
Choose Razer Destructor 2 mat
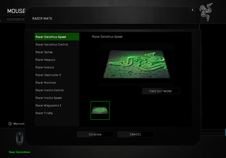point(57,75)
